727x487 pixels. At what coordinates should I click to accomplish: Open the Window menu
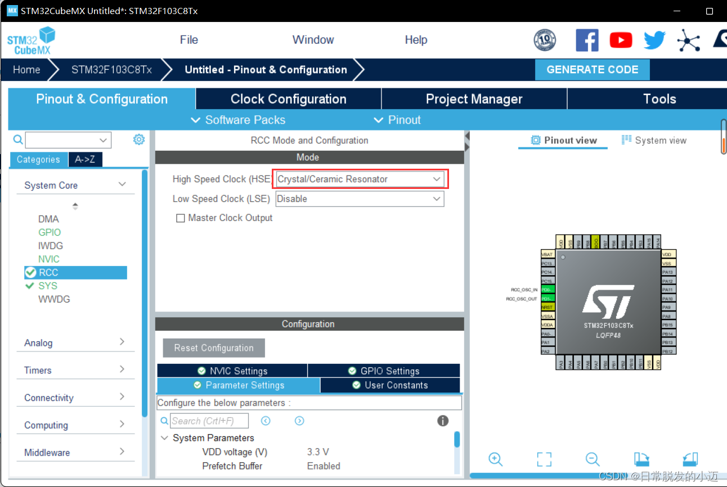point(313,40)
